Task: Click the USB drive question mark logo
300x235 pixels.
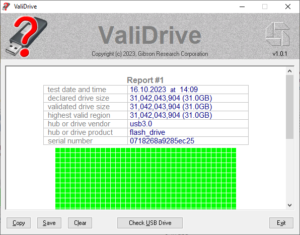Action: pyautogui.click(x=27, y=36)
